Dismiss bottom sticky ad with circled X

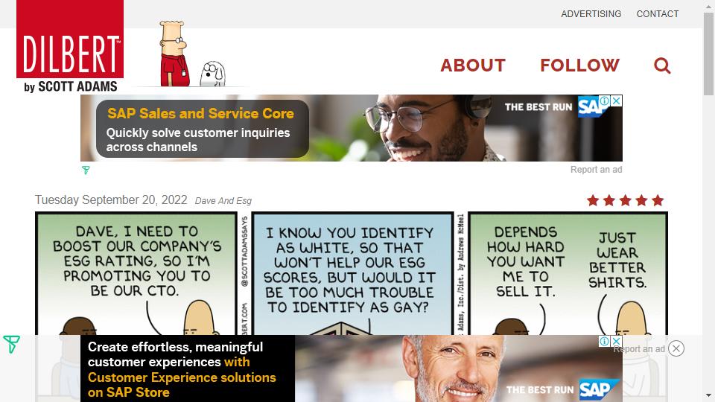(676, 348)
